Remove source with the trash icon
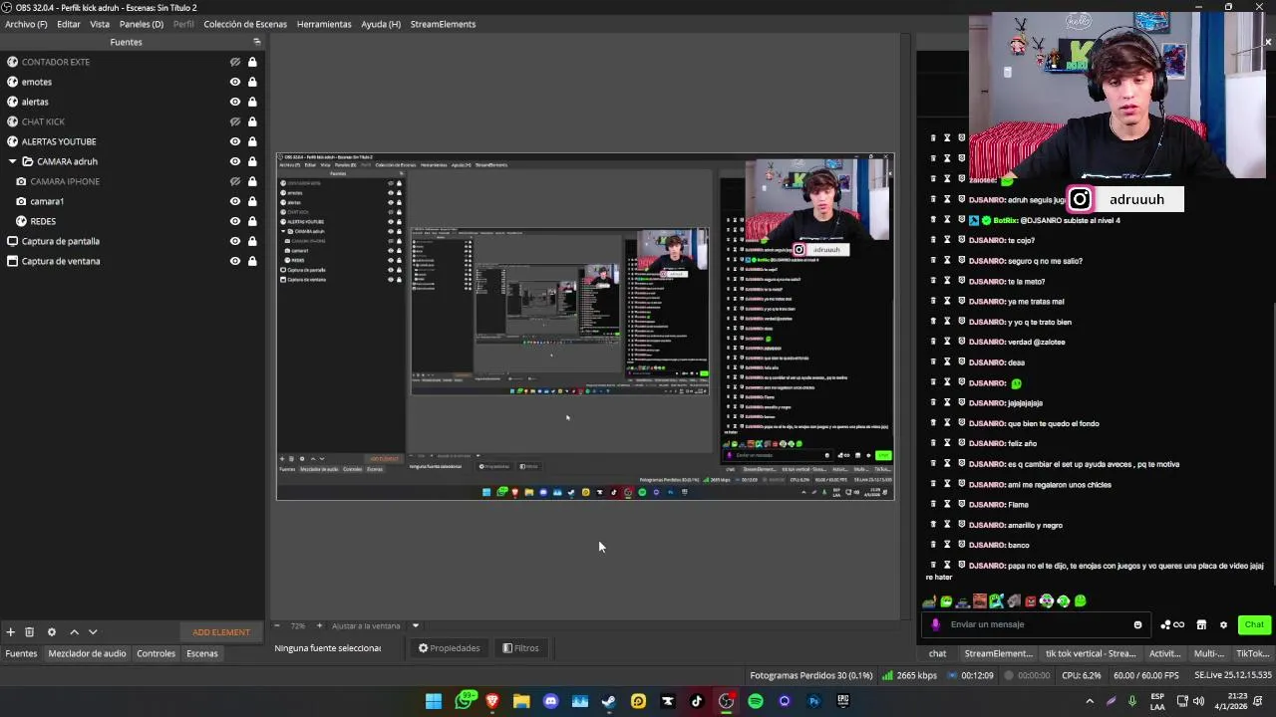The image size is (1276, 717). point(29,632)
